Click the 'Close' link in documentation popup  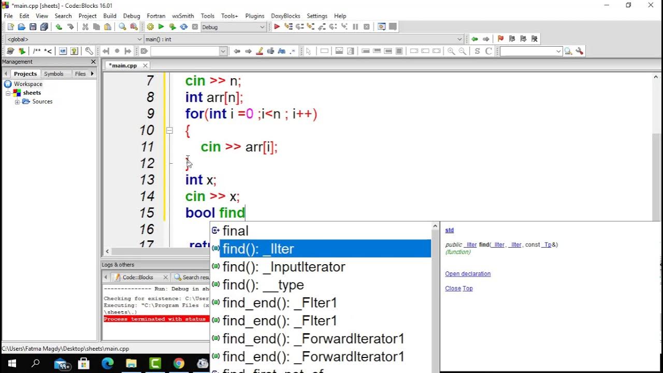[453, 288]
